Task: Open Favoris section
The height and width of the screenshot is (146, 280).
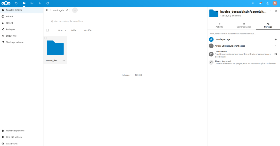Action: tap(22, 23)
